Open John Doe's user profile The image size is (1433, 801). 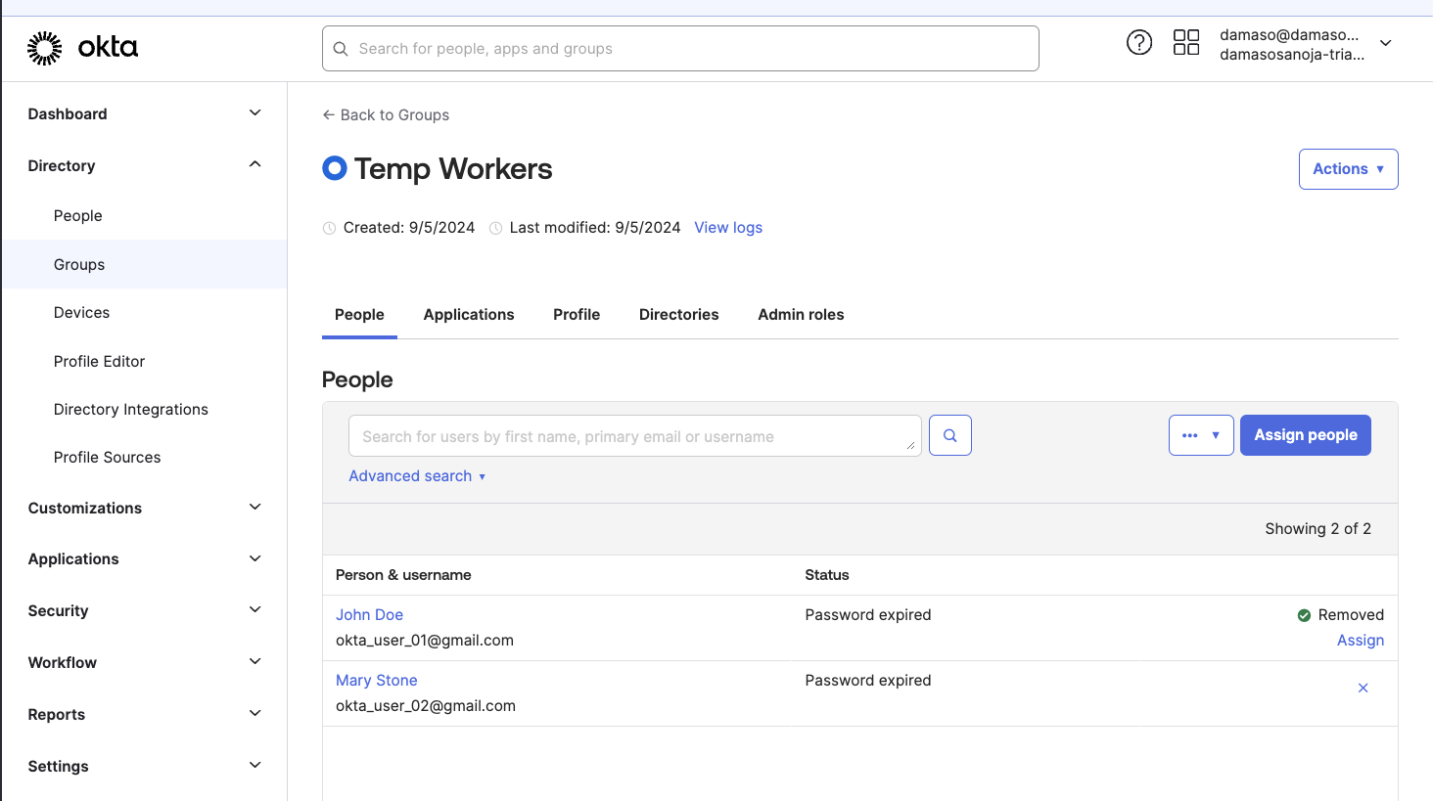[369, 614]
